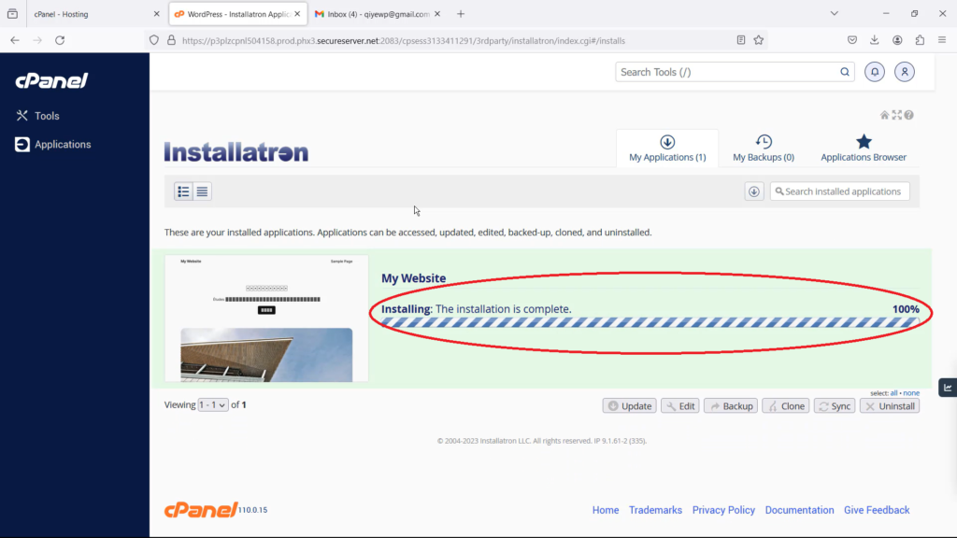The height and width of the screenshot is (538, 957).
Task: Open the browser hamburger menu
Action: [x=942, y=40]
